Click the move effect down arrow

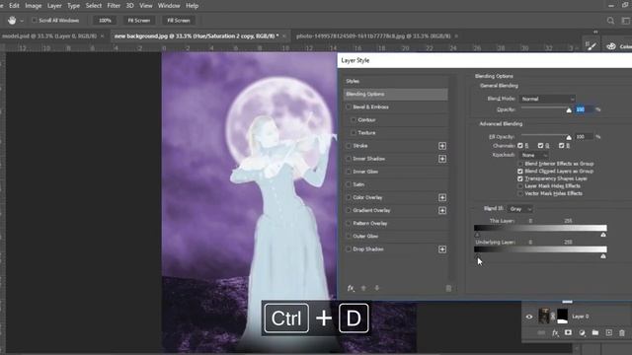pos(377,288)
